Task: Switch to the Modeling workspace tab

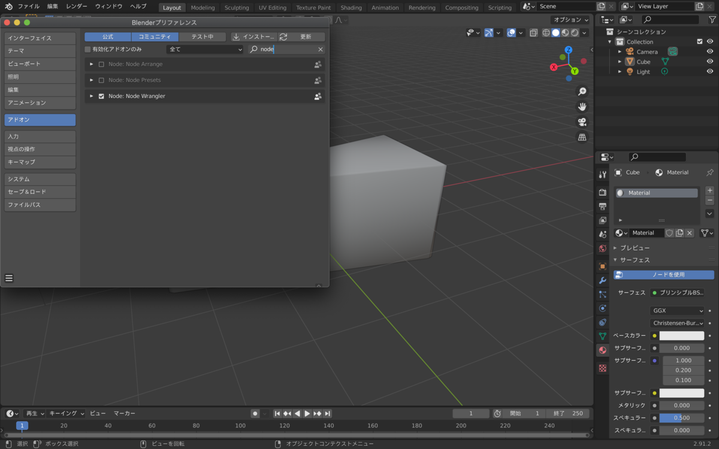Action: click(203, 8)
